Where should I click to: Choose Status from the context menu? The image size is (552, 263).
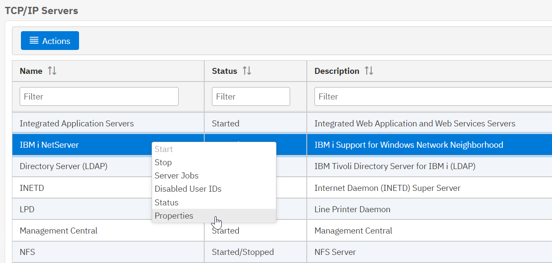214,202
